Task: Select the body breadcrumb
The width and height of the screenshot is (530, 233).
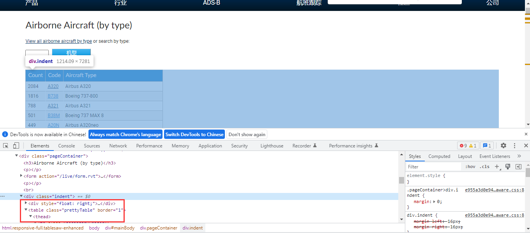Action: 94,228
